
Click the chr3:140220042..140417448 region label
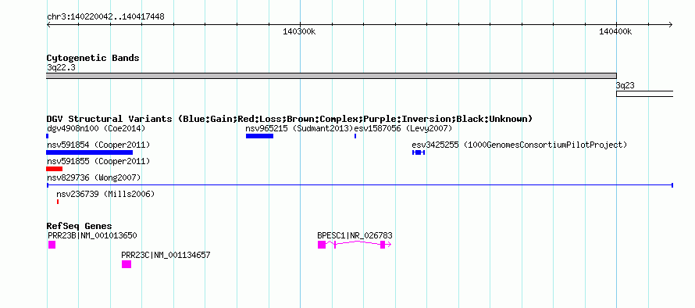pyautogui.click(x=105, y=17)
